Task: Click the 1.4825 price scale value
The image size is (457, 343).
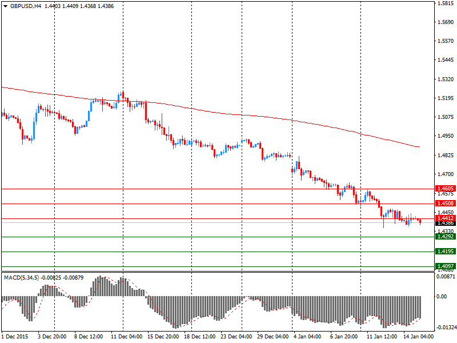Action: [x=446, y=155]
